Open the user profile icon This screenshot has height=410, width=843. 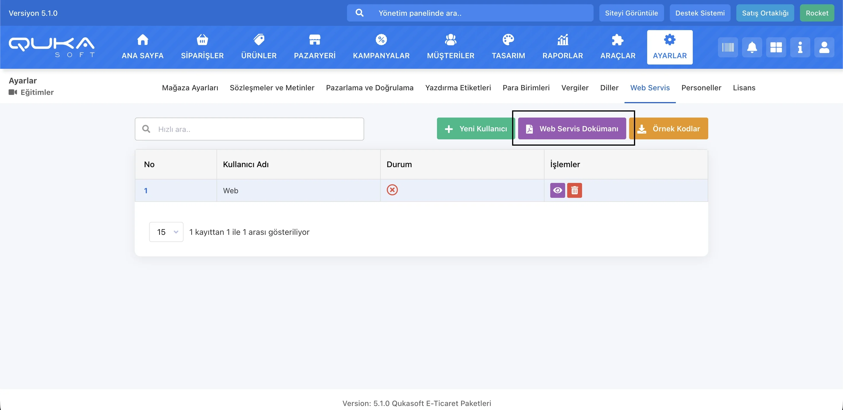824,47
